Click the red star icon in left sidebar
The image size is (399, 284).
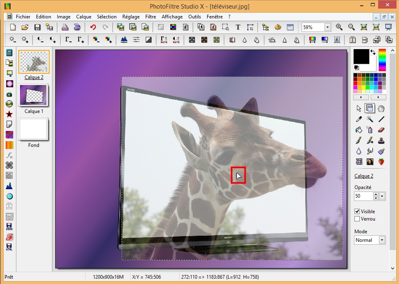click(x=9, y=114)
